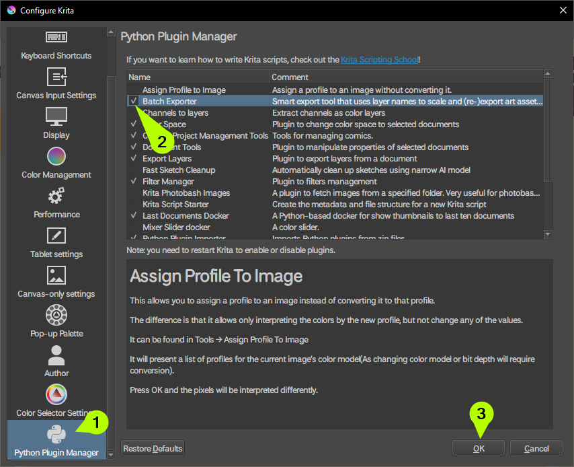
Task: Switch to Keyboard Shortcuts page label
Action: pos(56,56)
